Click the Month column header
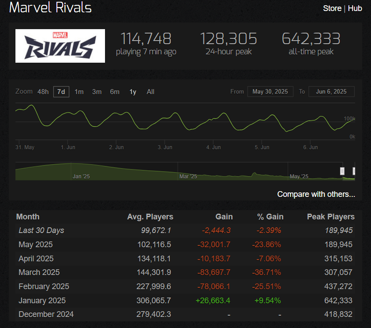371x328 pixels. point(28,217)
